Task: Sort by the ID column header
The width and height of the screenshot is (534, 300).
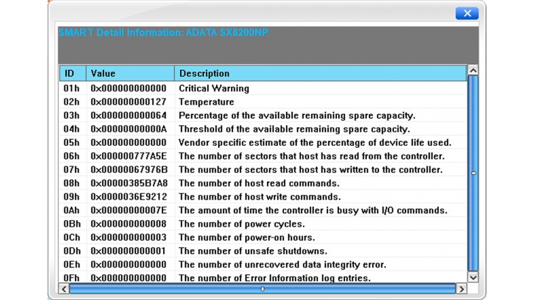Action: click(x=73, y=73)
